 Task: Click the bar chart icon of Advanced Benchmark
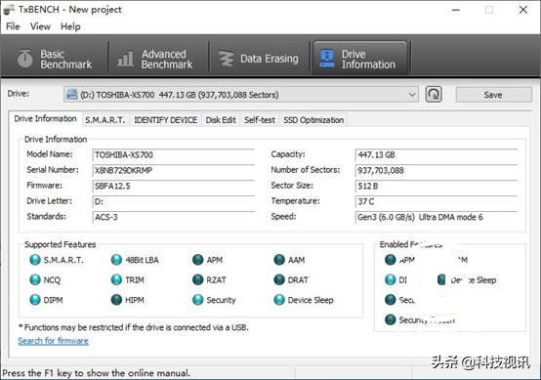pyautogui.click(x=125, y=59)
